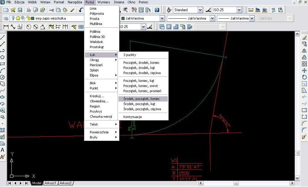This screenshot has width=308, height=187.
Task: Toggle layer on/off light bulb icon
Action: 13,18
